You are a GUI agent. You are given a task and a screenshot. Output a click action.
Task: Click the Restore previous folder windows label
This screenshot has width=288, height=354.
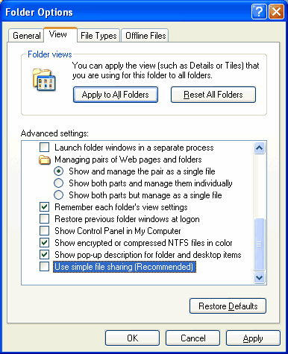(127, 219)
